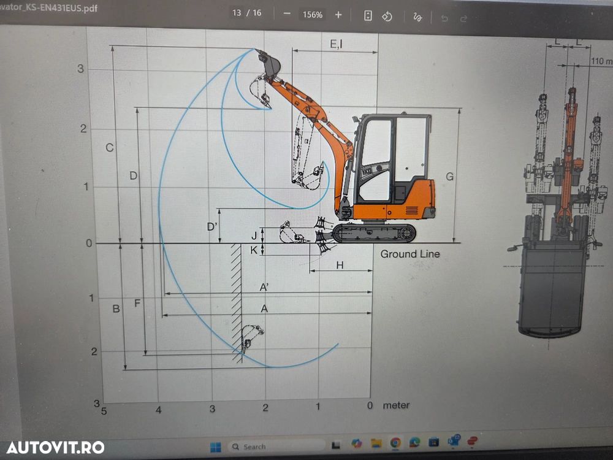The height and width of the screenshot is (460, 613).
Task: Click the PDF file name KS-EN431EUS.pdf
Action: click(48, 8)
